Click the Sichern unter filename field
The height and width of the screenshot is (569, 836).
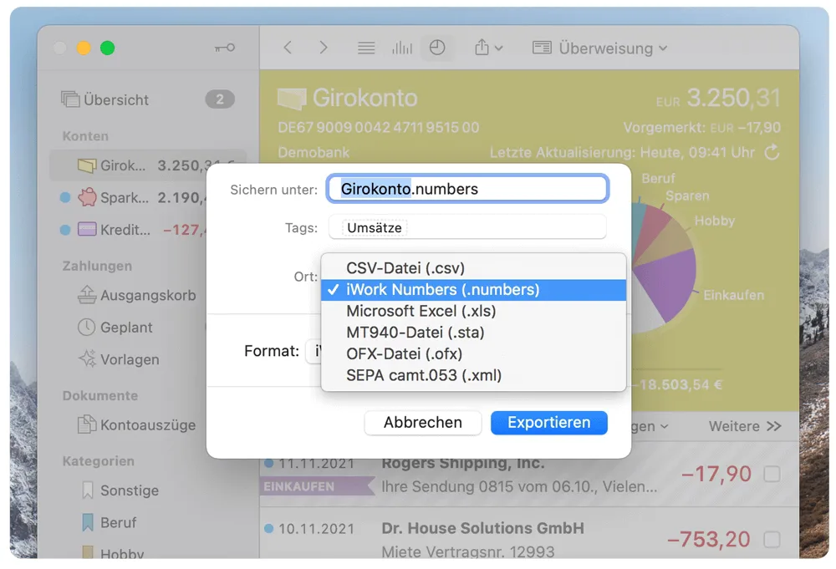467,189
